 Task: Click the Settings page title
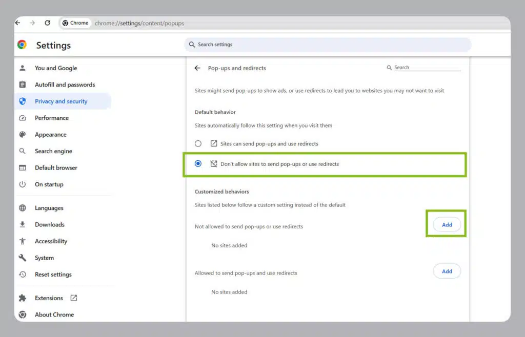53,45
